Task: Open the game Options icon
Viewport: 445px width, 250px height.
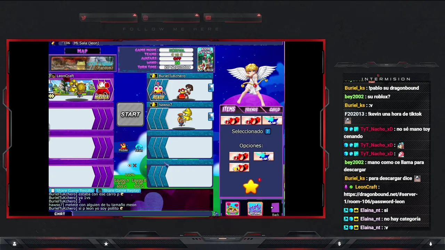Action: (255, 209)
